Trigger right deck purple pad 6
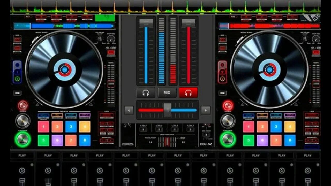This screenshot has height=186, width=331. point(262,141)
